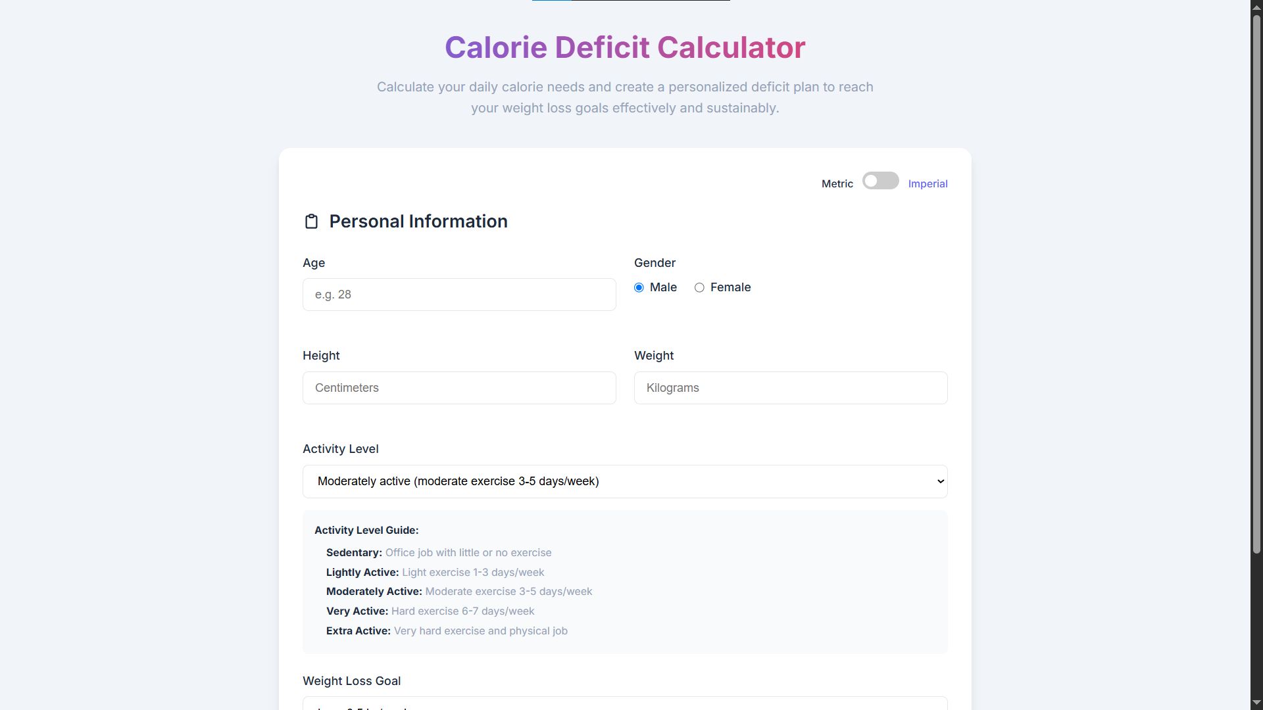
Task: Click the Metric unit label
Action: (837, 184)
